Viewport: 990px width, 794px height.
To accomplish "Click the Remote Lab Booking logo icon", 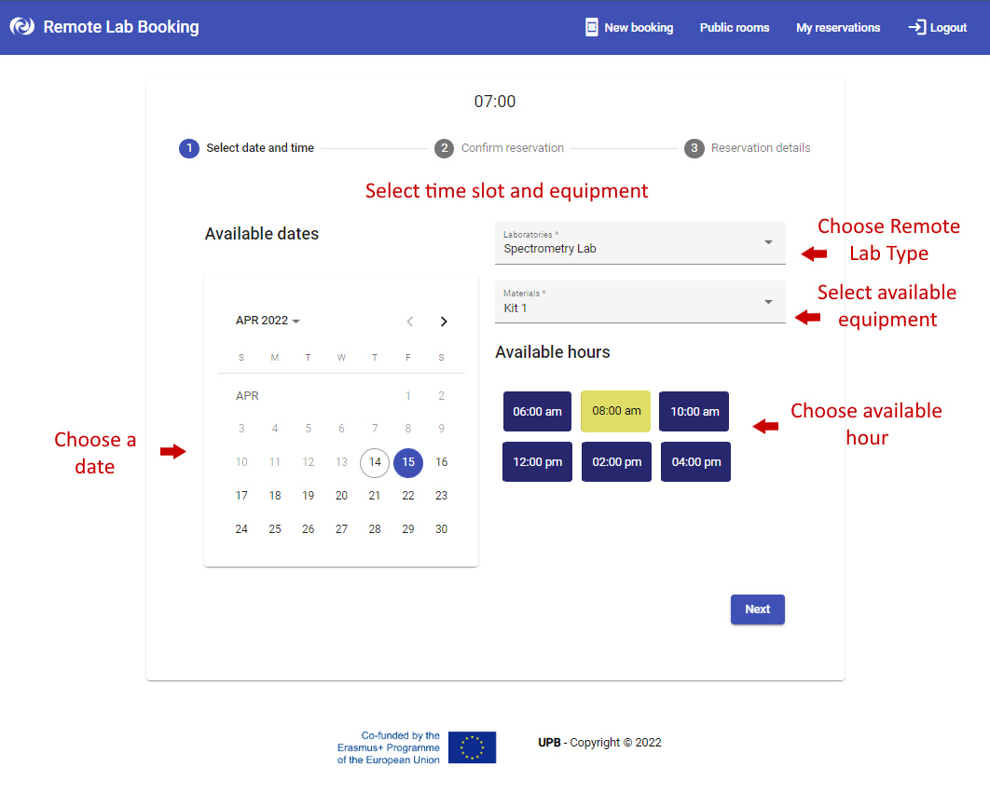I will tap(21, 27).
